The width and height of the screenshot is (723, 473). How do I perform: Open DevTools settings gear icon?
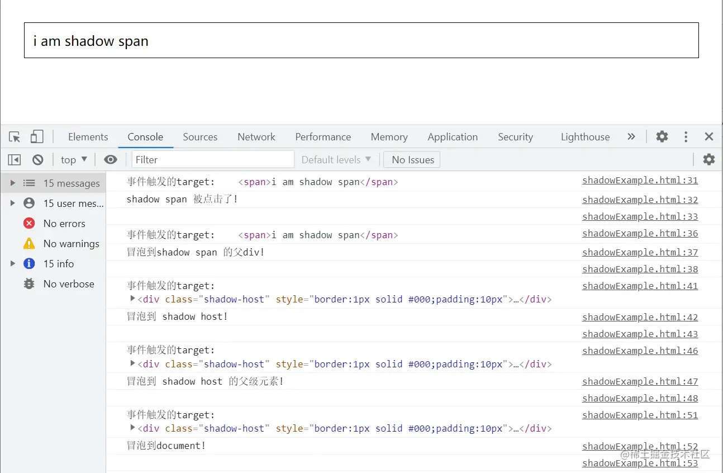pos(662,136)
